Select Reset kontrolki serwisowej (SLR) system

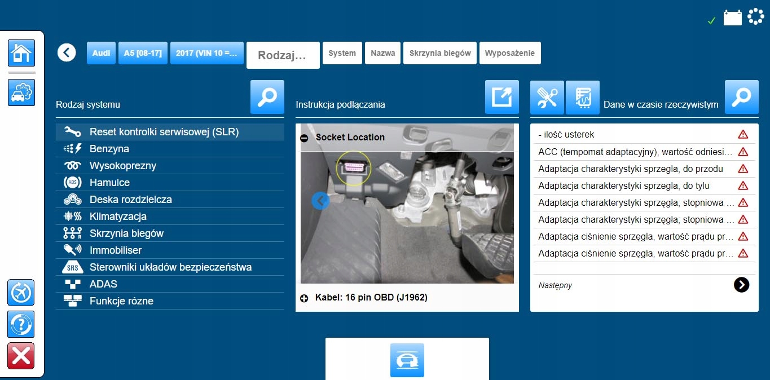click(164, 132)
